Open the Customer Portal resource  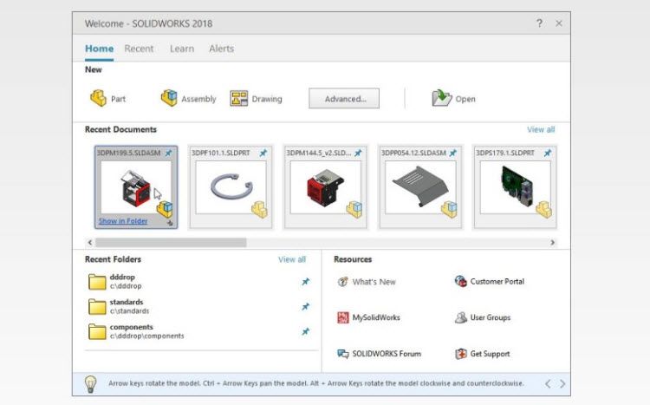click(x=489, y=281)
